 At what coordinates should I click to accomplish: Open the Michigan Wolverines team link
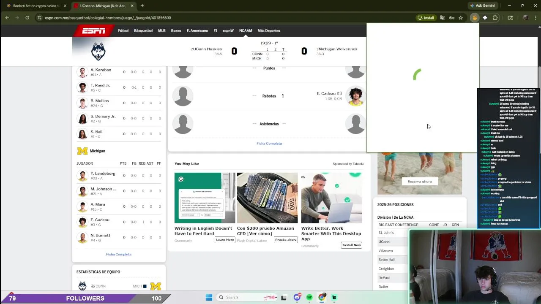(x=337, y=49)
